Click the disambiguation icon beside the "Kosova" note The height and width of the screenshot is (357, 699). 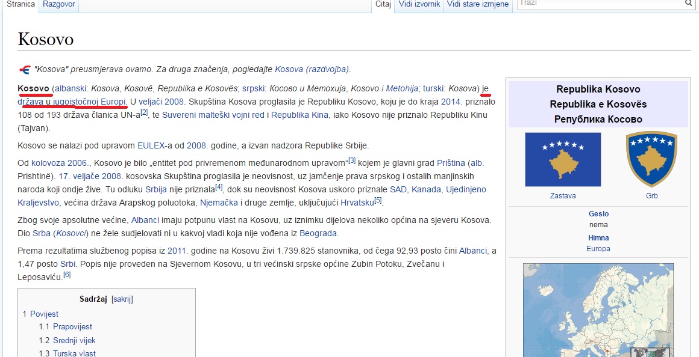(x=24, y=70)
